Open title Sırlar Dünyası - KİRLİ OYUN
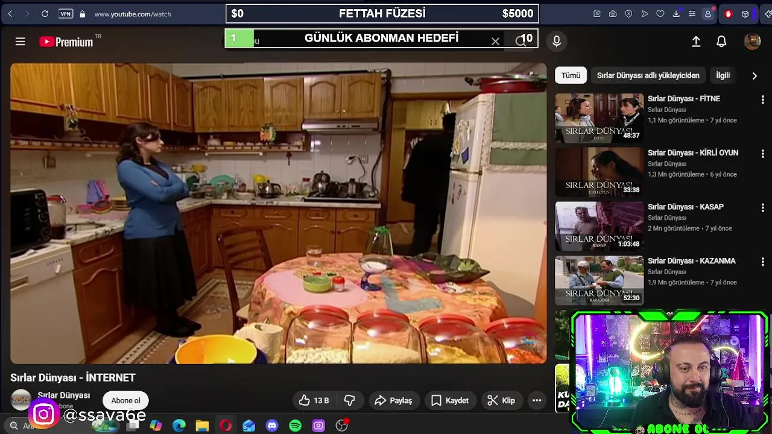 (x=693, y=153)
